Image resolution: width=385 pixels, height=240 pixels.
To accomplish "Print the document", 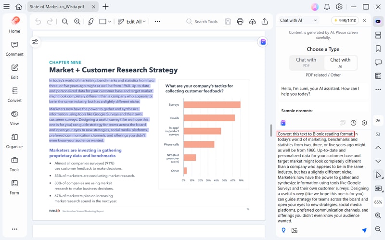I will pyautogui.click(x=240, y=22).
